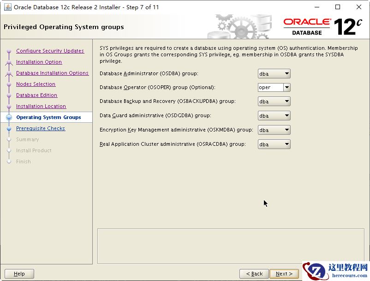Go to Database Edition step
370x281 pixels.
click(36, 95)
